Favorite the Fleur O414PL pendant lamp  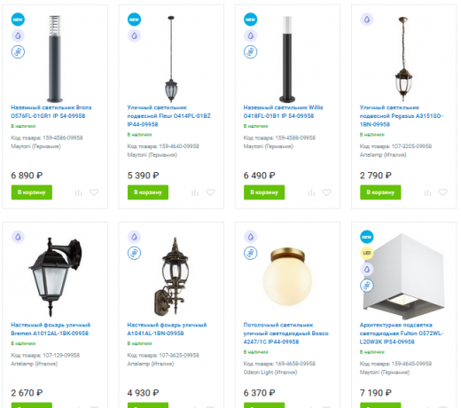coord(210,192)
